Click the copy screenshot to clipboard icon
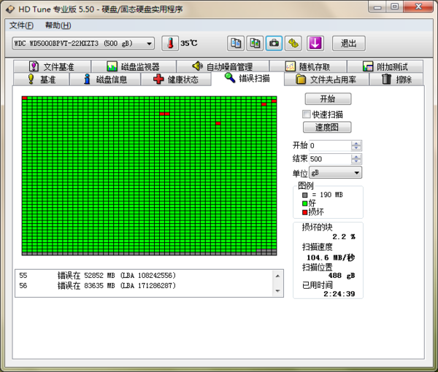 pos(255,43)
